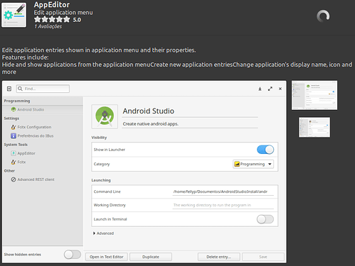Enable the Launch in Terminal switch
Image resolution: width=355 pixels, height=266 pixels.
tap(265, 219)
